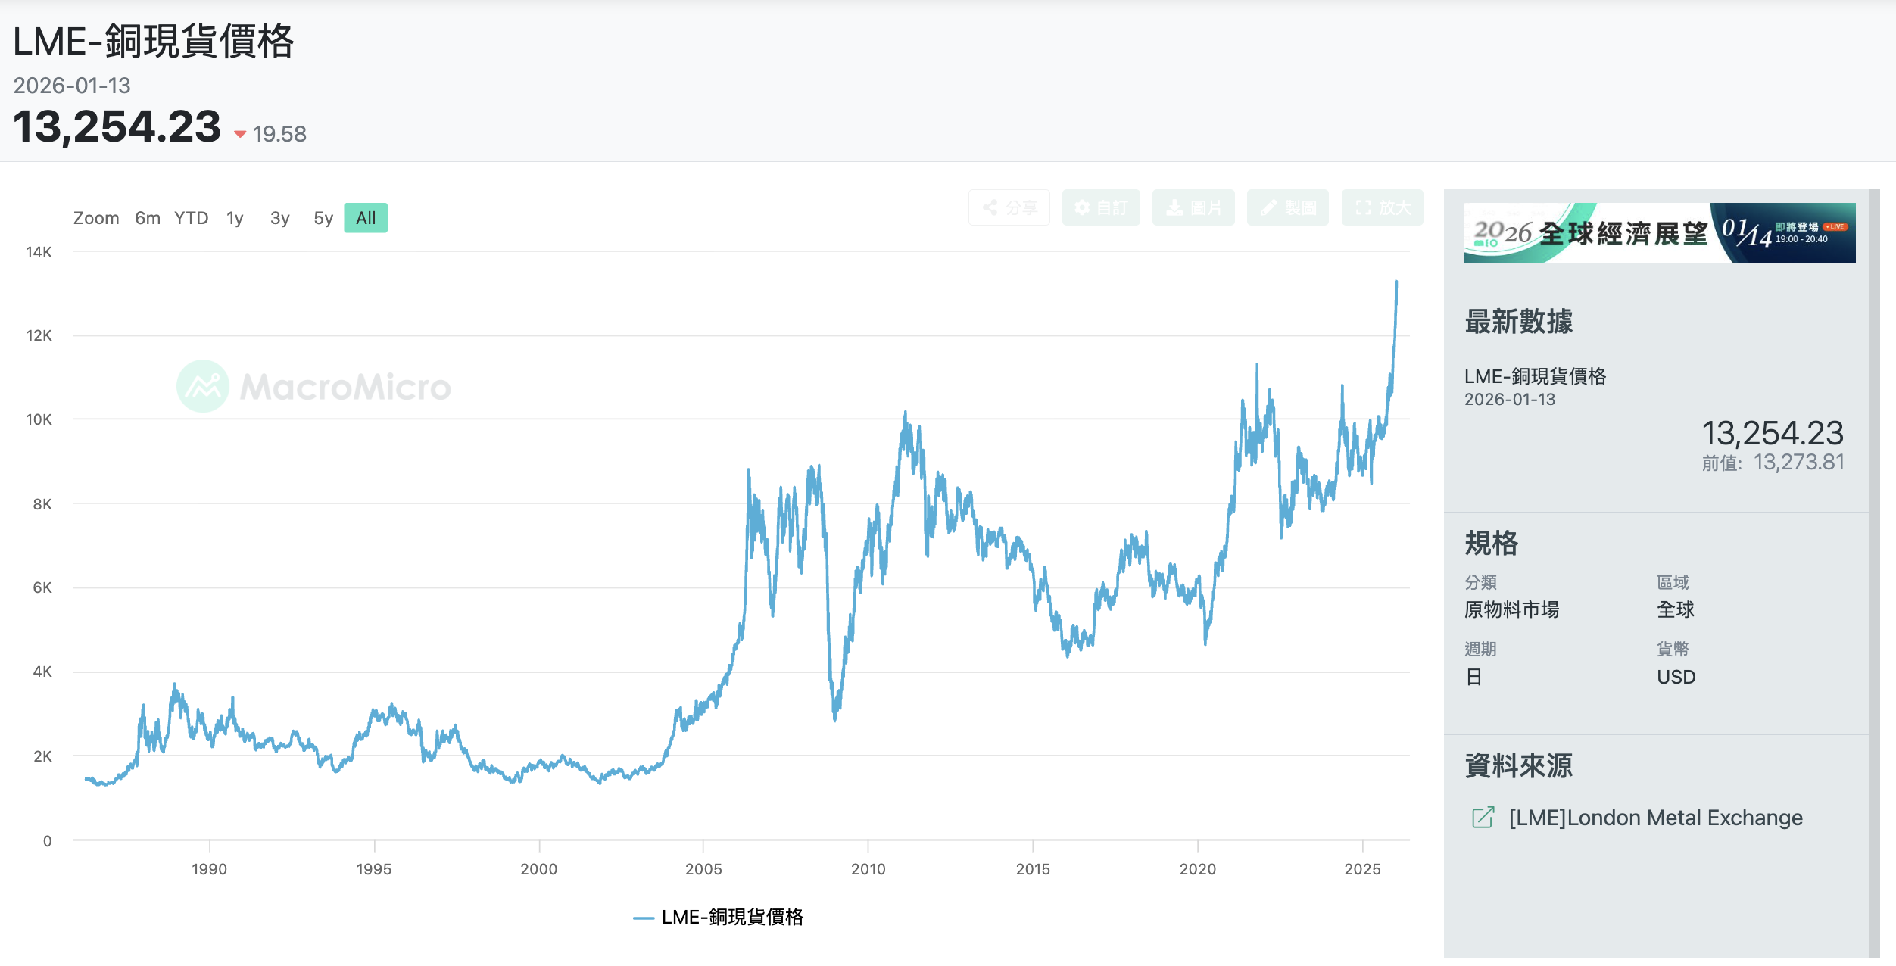Open the [LME]London Metal Exchange link

click(x=1655, y=818)
